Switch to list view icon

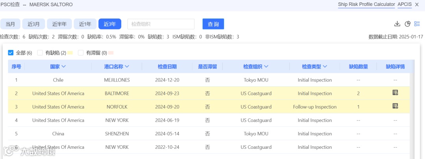(x=417, y=24)
